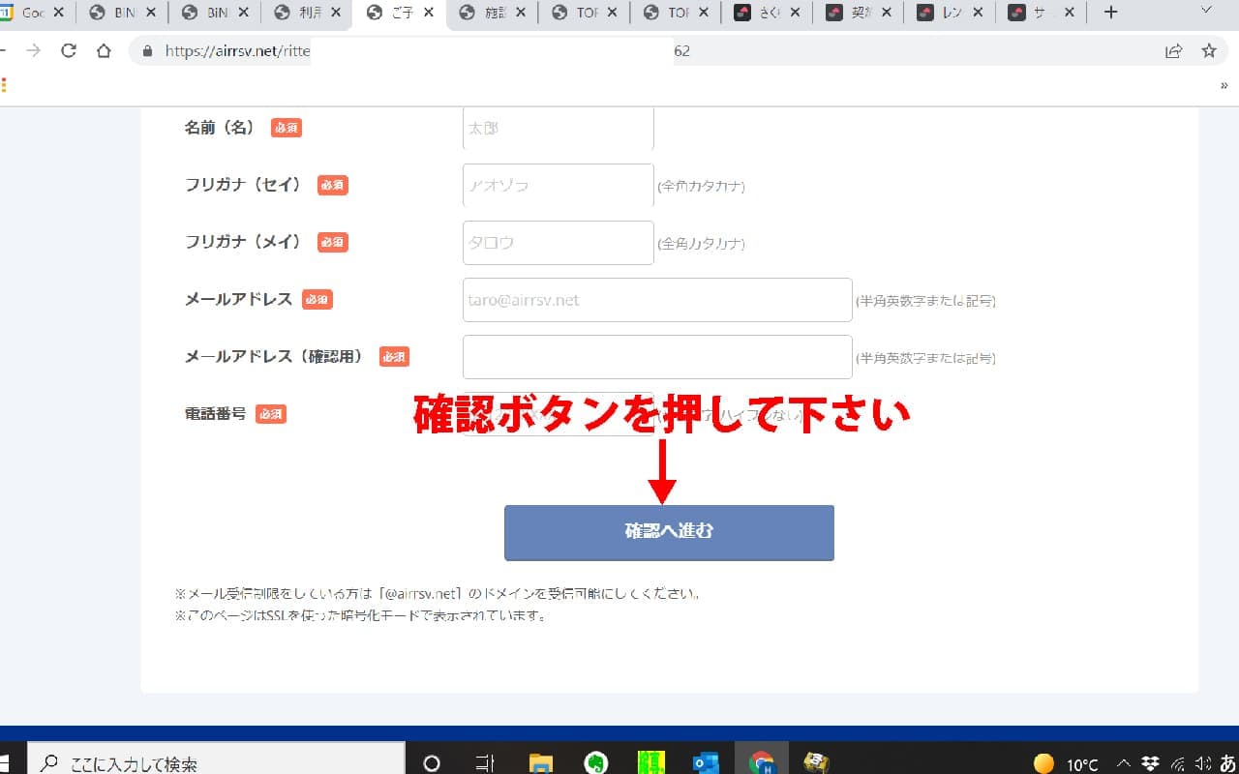Click the Home icon in browser toolbar
Image resolution: width=1239 pixels, height=774 pixels.
point(104,51)
